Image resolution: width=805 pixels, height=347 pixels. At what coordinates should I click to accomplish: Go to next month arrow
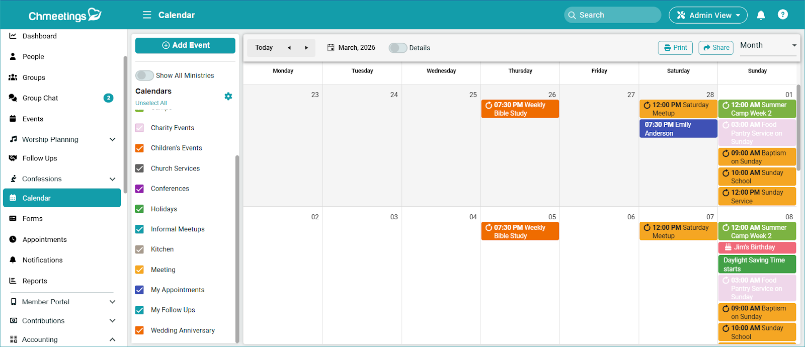pyautogui.click(x=306, y=48)
